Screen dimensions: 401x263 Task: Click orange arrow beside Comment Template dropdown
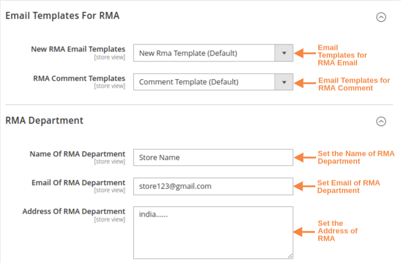click(x=304, y=83)
